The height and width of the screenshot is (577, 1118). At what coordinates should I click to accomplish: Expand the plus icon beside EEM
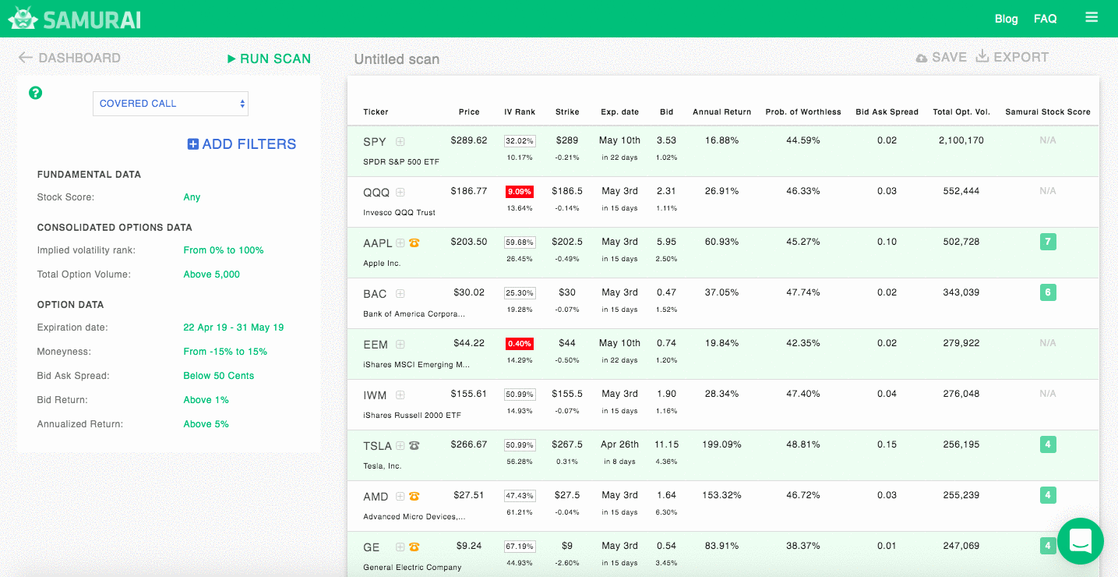[x=400, y=345]
